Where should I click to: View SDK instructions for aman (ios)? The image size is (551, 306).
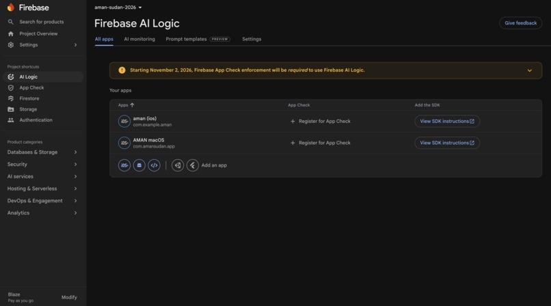click(447, 122)
